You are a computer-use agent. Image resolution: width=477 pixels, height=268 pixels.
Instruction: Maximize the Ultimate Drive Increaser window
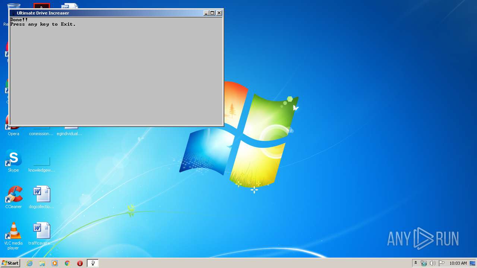click(212, 13)
